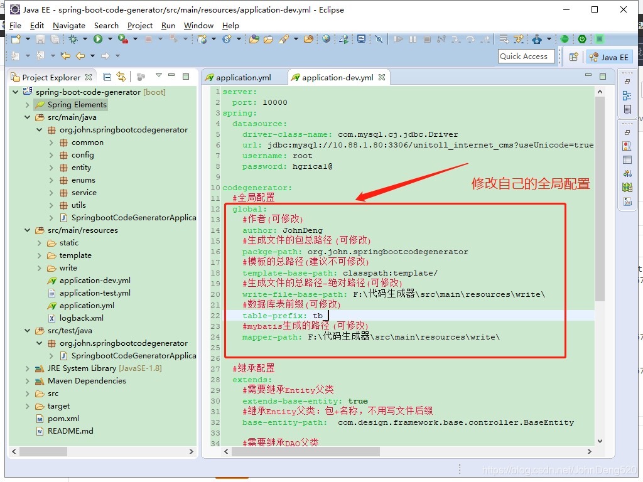This screenshot has height=482, width=643.
Task: Open the Run button dropdown arrow
Action: coord(110,40)
